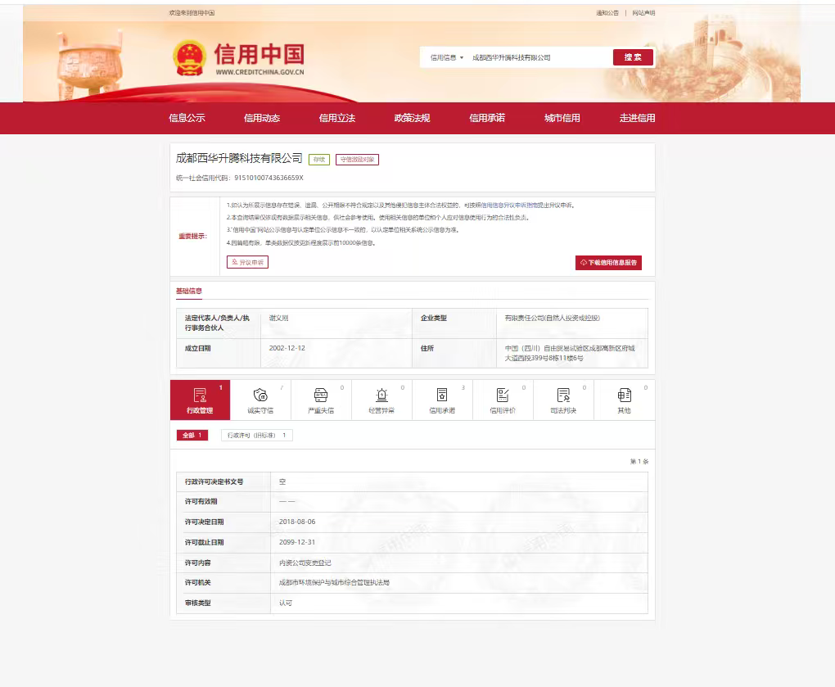Select the 行政许可 (旧标准) 1 filter
835x687 pixels.
pyautogui.click(x=257, y=435)
